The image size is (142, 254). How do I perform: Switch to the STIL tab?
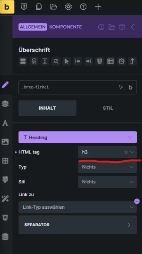coord(108,108)
